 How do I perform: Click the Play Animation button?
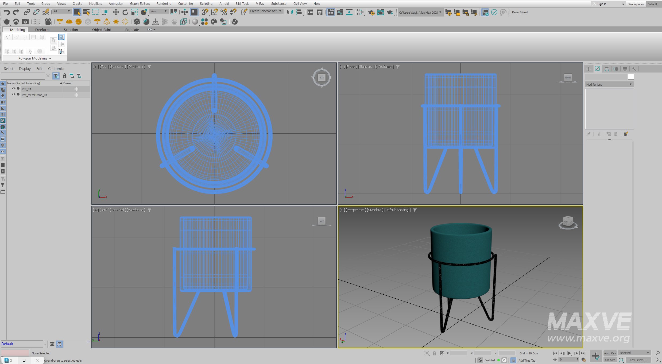pos(569,353)
